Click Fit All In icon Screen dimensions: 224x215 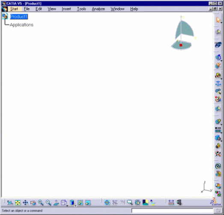(x=18, y=203)
